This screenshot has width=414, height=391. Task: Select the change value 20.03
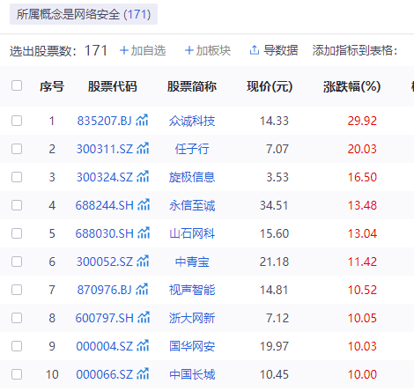362,149
